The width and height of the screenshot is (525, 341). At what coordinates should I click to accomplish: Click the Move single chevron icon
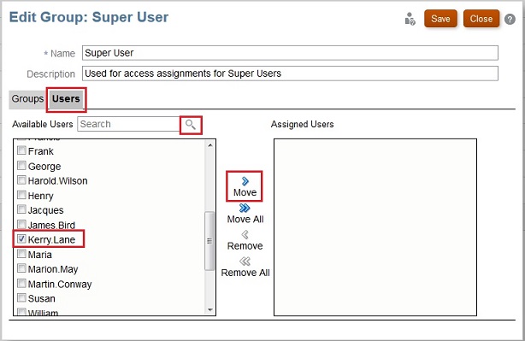[245, 181]
